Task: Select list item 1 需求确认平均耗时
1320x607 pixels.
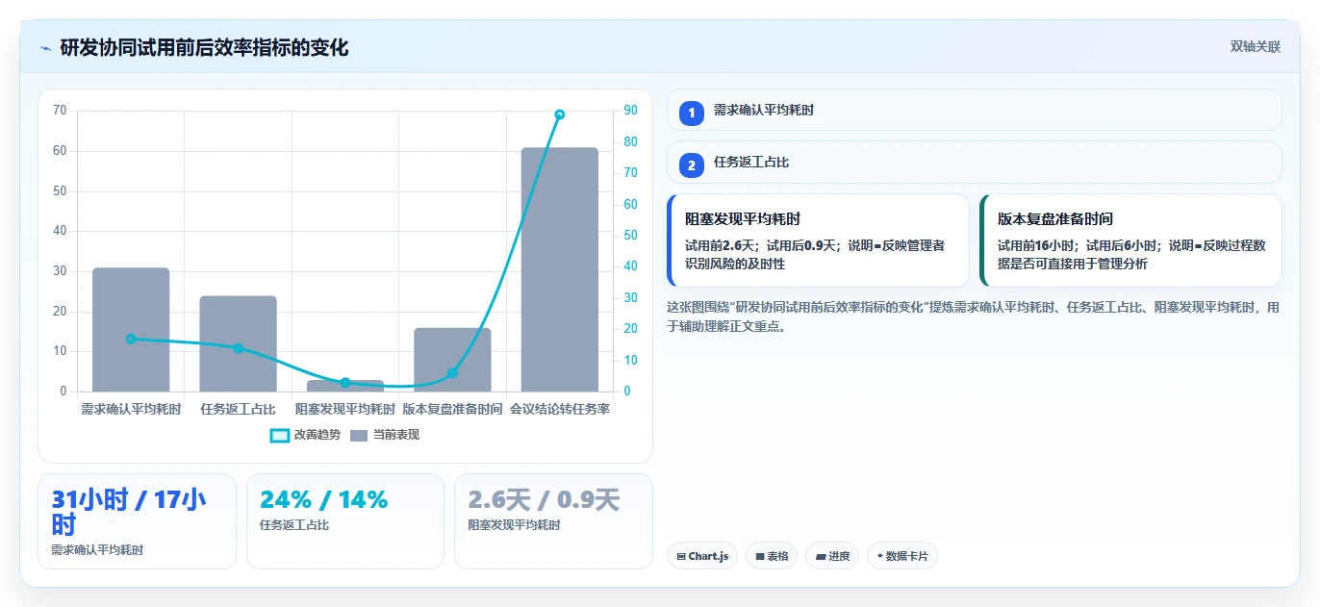Action: (x=974, y=111)
